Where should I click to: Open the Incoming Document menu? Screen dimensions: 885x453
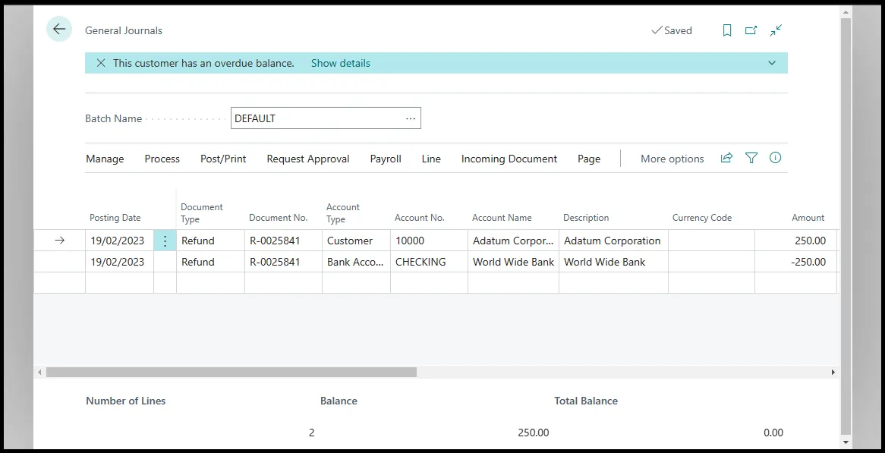coord(509,159)
